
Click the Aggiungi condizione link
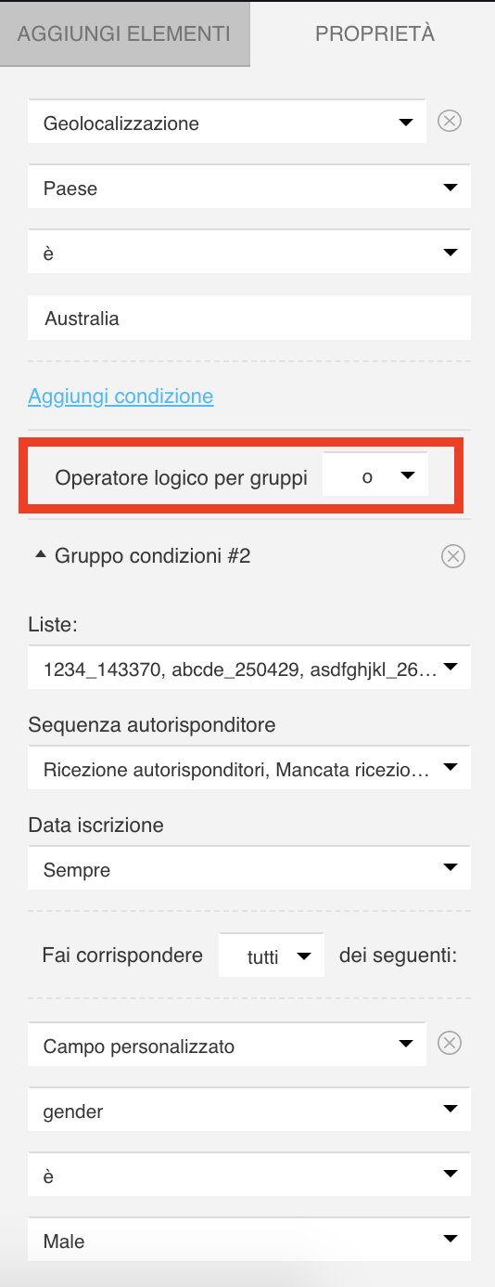tap(121, 396)
